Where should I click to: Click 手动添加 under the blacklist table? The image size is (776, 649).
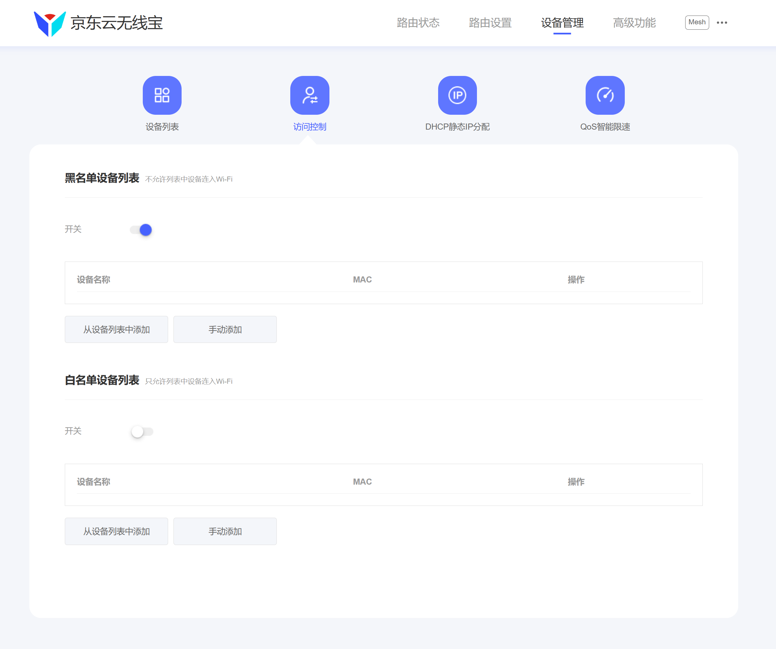225,329
